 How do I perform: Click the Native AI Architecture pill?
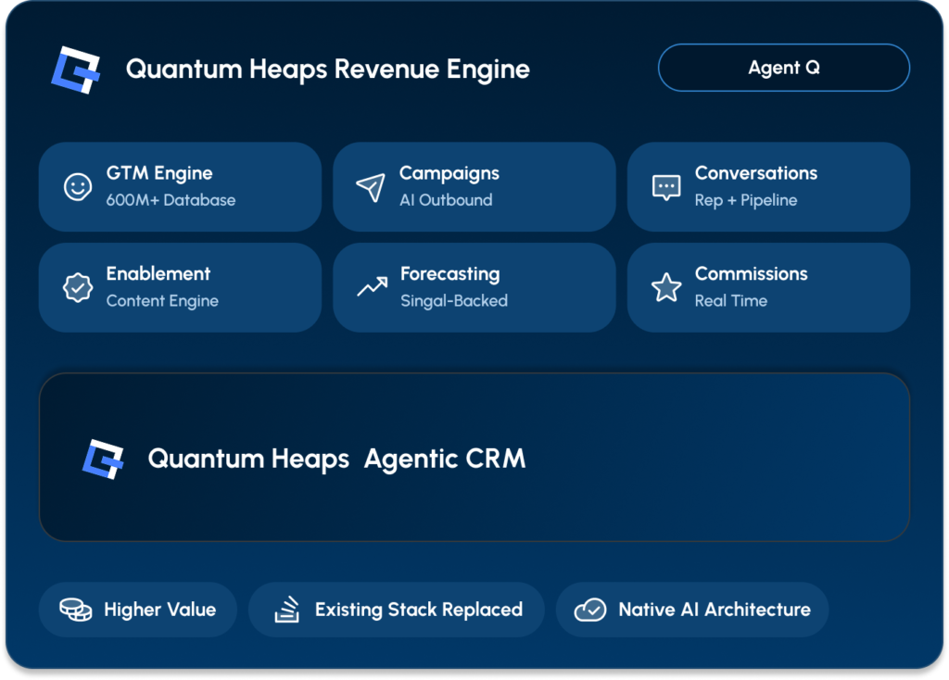click(691, 610)
